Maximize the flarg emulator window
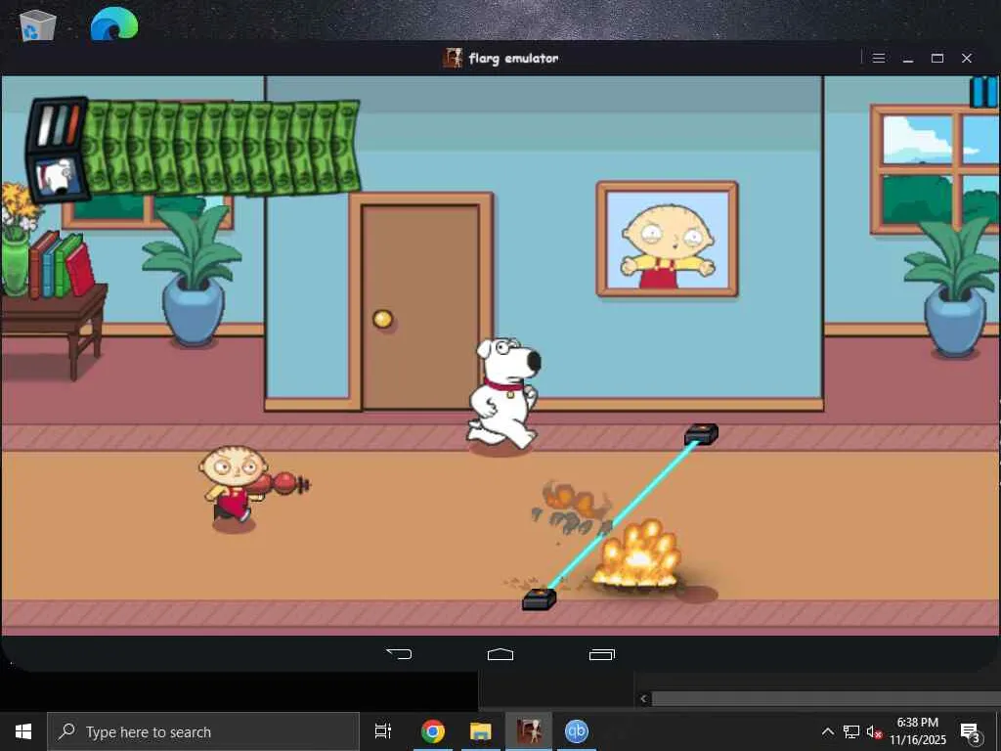 click(x=937, y=58)
